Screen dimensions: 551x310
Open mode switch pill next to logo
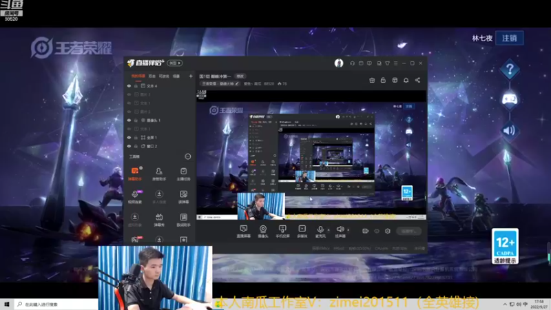[175, 63]
